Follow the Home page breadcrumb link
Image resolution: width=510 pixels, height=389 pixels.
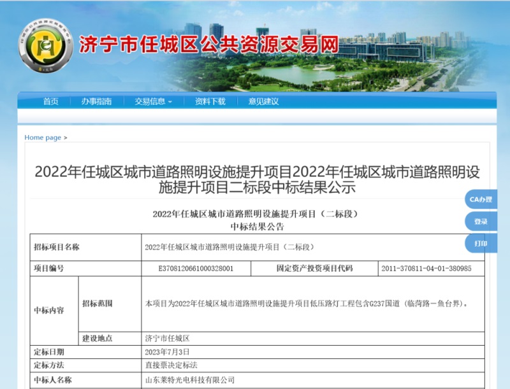coord(43,138)
